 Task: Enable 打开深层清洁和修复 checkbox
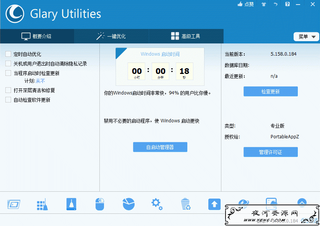pyautogui.click(x=8, y=90)
